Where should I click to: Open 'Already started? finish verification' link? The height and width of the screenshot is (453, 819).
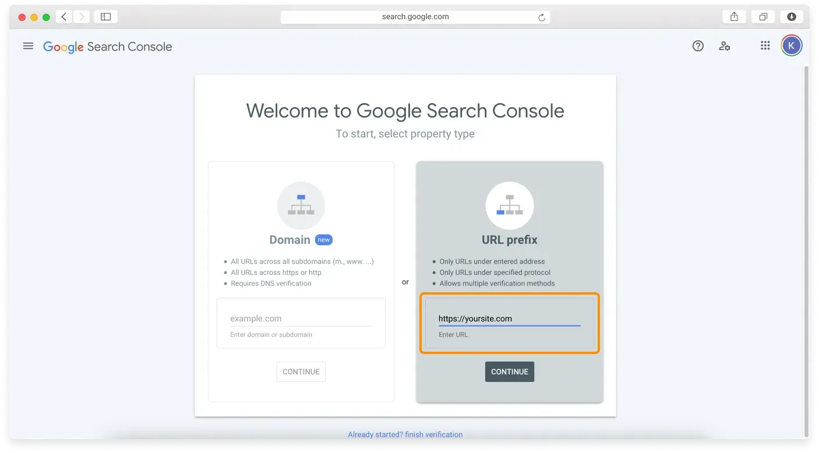pos(405,434)
